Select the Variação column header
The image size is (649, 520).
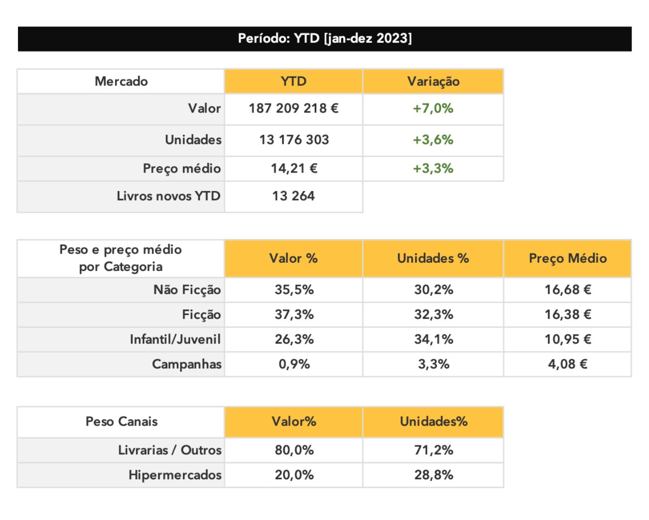click(433, 81)
